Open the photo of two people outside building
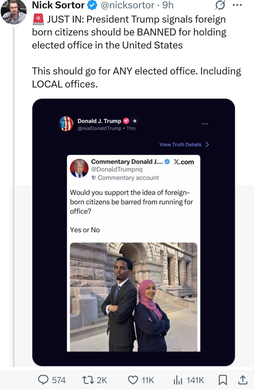Screen dimensions: 254x389 pyautogui.click(x=133, y=297)
